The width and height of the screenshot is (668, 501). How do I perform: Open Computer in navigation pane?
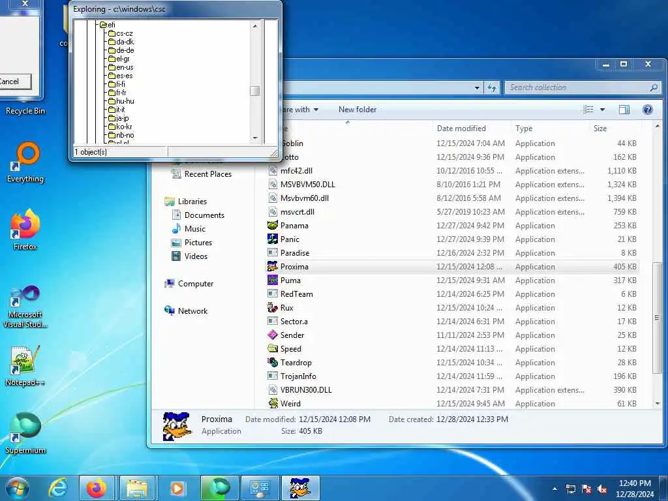189,283
